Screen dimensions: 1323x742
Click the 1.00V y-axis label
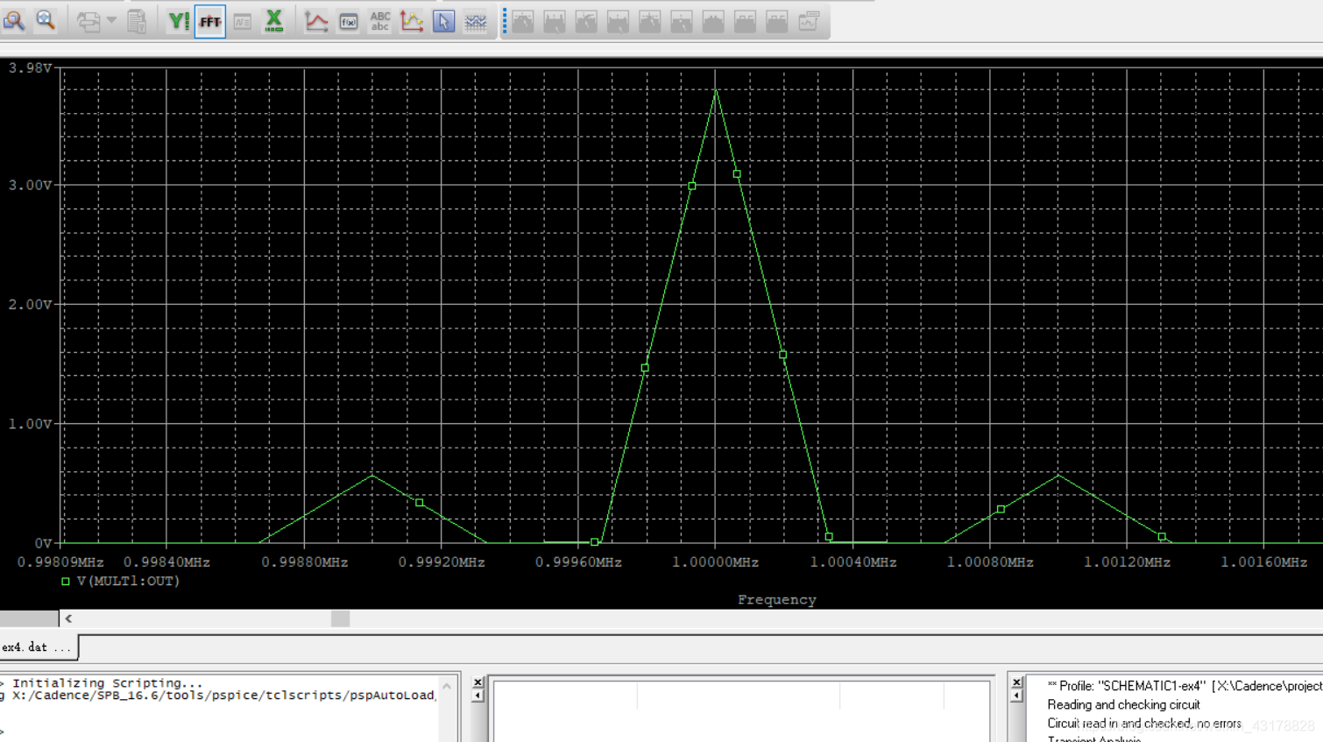pyautogui.click(x=30, y=423)
